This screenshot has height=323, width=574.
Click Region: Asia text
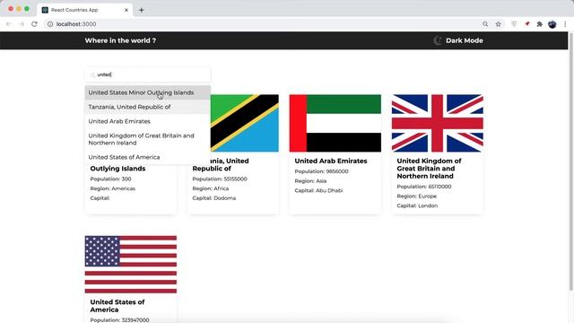point(310,181)
